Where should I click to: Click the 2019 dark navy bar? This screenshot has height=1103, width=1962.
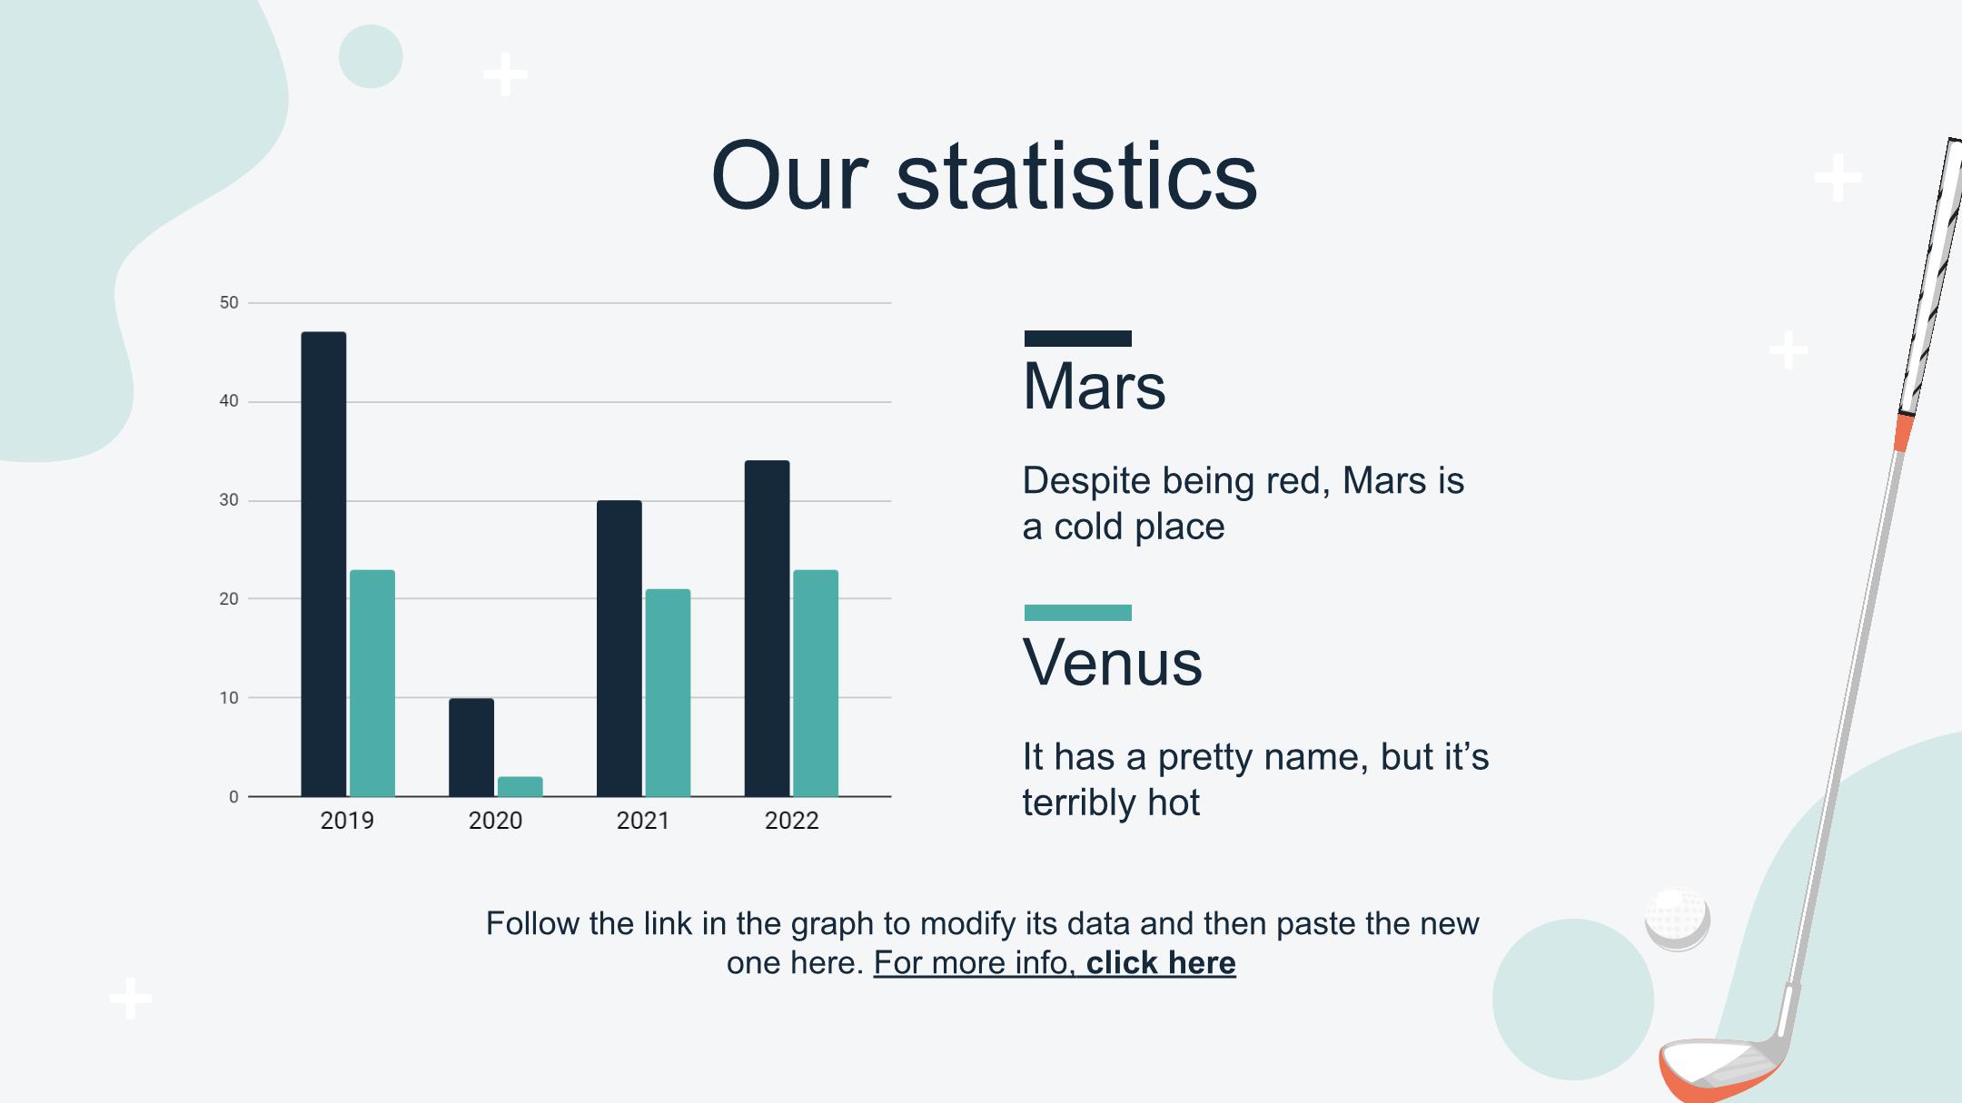point(323,564)
